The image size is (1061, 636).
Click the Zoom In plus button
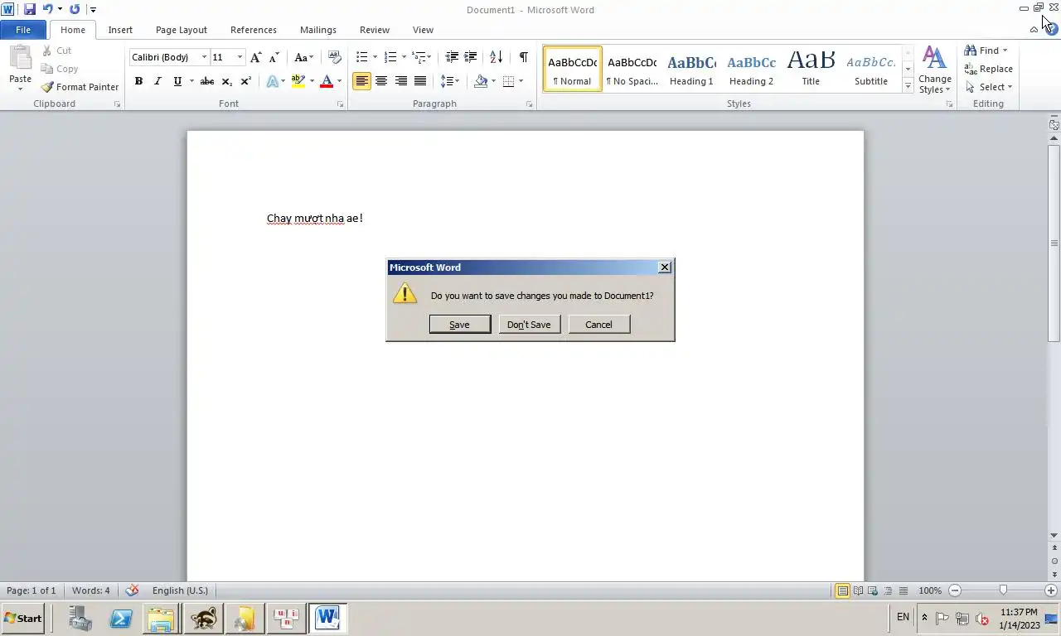1051,590
